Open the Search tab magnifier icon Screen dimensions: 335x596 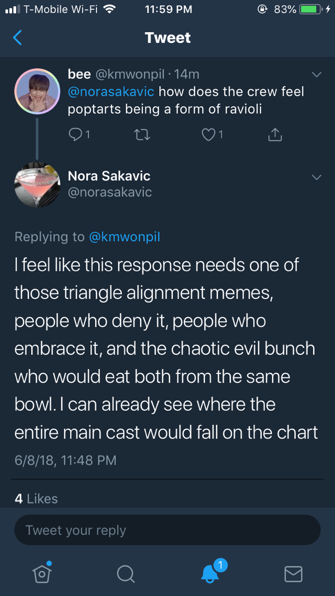125,573
